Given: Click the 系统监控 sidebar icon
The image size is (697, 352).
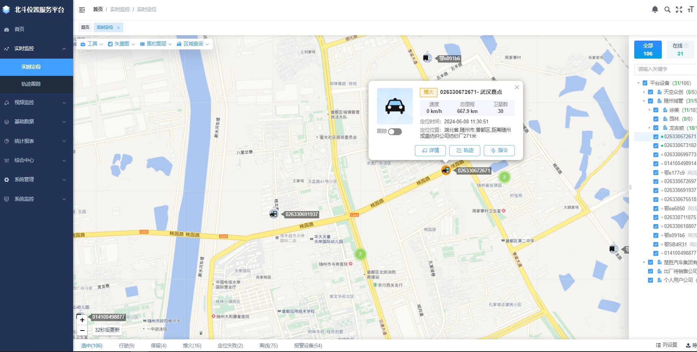Looking at the screenshot, I should (7, 199).
